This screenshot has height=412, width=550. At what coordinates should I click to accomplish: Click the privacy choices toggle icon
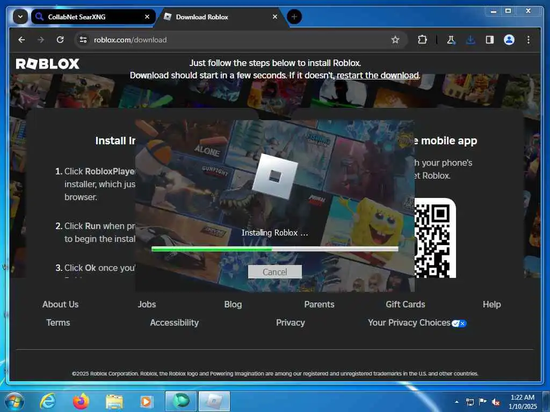(459, 323)
